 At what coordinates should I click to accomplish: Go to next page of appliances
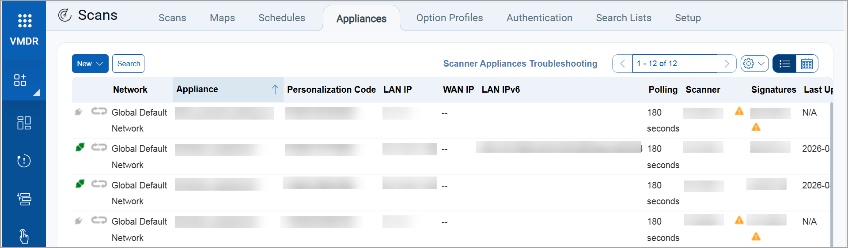point(727,64)
